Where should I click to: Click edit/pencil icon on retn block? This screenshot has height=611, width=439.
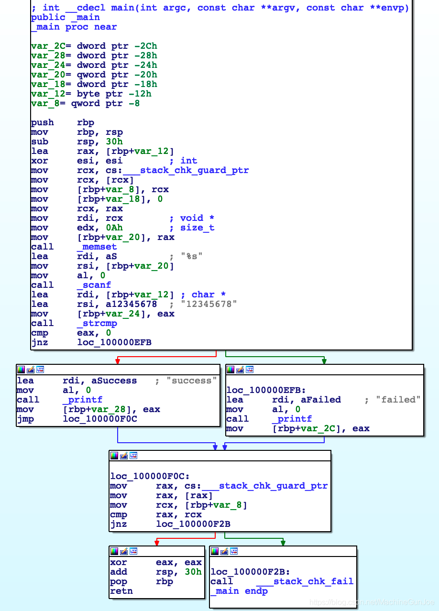pos(123,551)
